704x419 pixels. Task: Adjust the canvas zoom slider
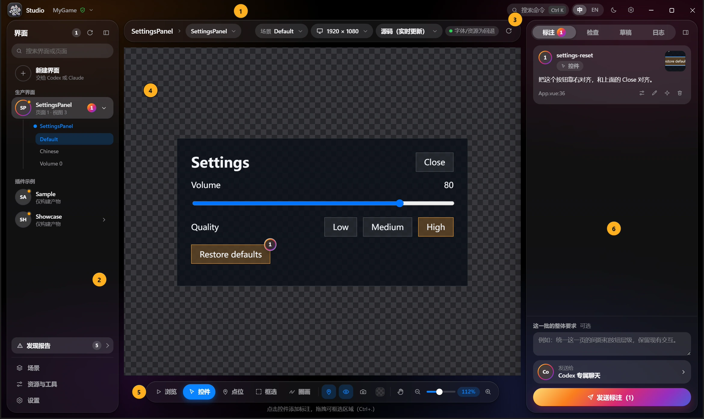coord(441,392)
